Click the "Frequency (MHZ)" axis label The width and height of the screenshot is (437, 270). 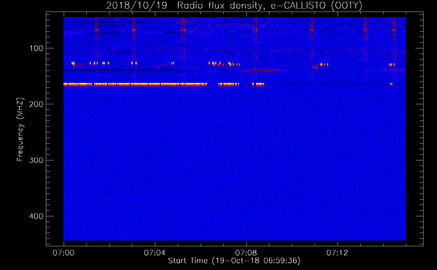click(20, 130)
